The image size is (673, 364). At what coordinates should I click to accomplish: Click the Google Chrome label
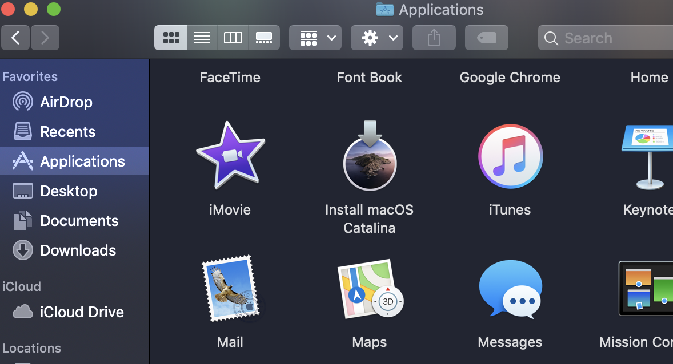[510, 78]
